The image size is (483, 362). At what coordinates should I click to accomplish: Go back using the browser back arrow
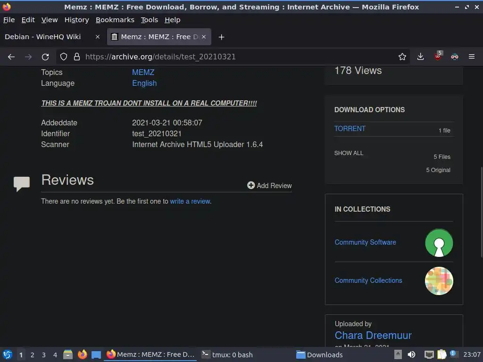point(11,57)
